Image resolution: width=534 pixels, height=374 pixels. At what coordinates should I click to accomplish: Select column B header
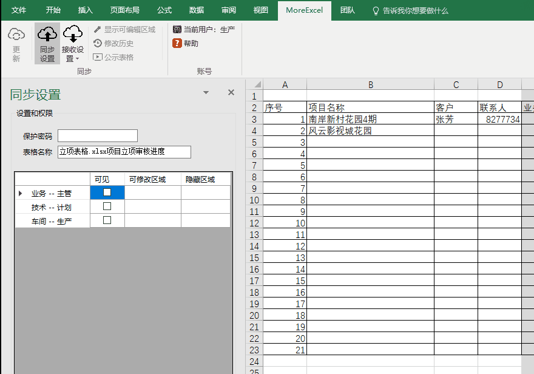370,84
